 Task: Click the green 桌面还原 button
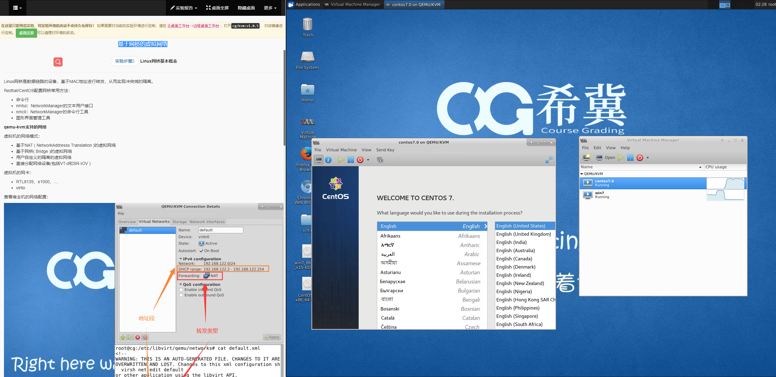pyautogui.click(x=26, y=33)
